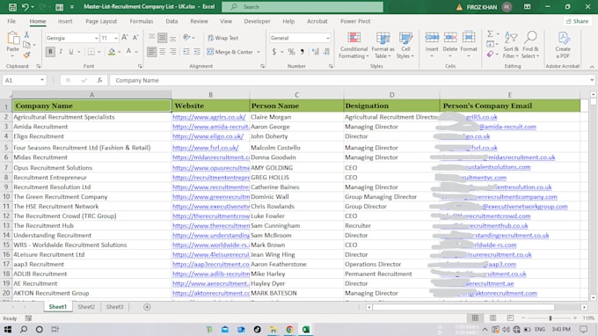Viewport: 598px width, 336px height.
Task: Click the Paste clipboard icon
Action: coord(13,38)
